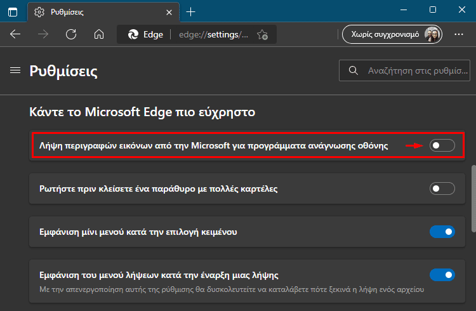Toggle ask before closing multiple tabs
This screenshot has height=311, width=476.
[x=442, y=189]
